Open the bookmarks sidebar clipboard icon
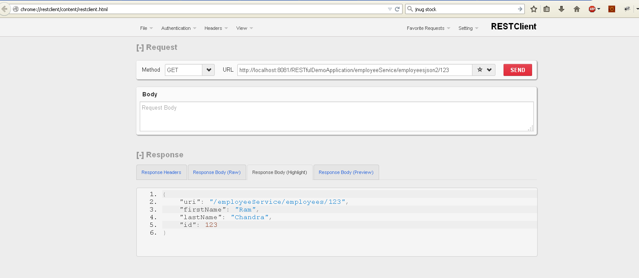 (547, 9)
